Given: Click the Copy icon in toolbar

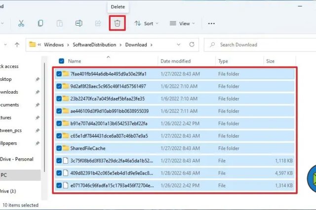Looking at the screenshot, I should tap(40, 23).
